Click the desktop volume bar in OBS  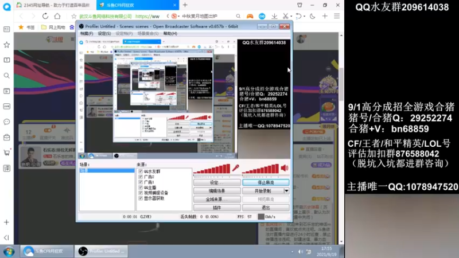point(260,169)
